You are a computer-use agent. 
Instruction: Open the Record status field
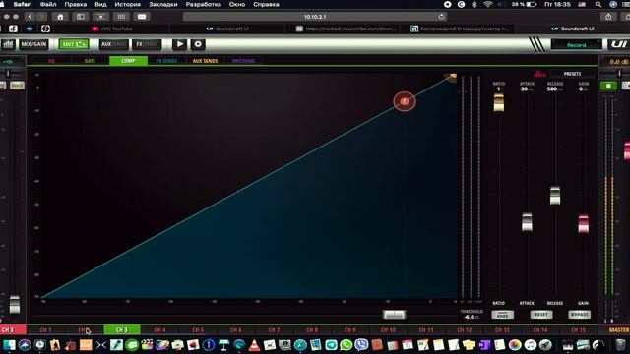click(x=577, y=45)
